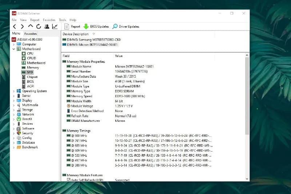Click the Security shield icon in the tree
This screenshot has height=194, width=291.
(x=19, y=133)
